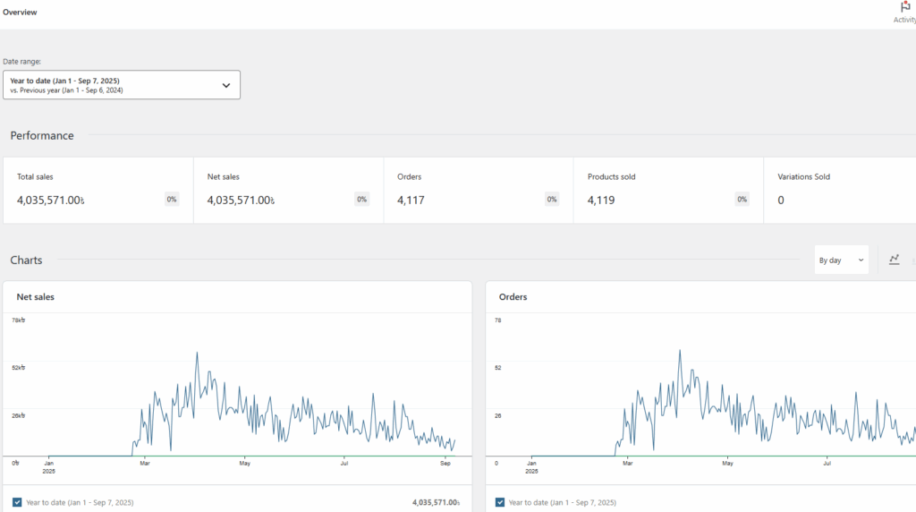Expand the By day interval dropdown
Screen dimensions: 916x512
[841, 260]
